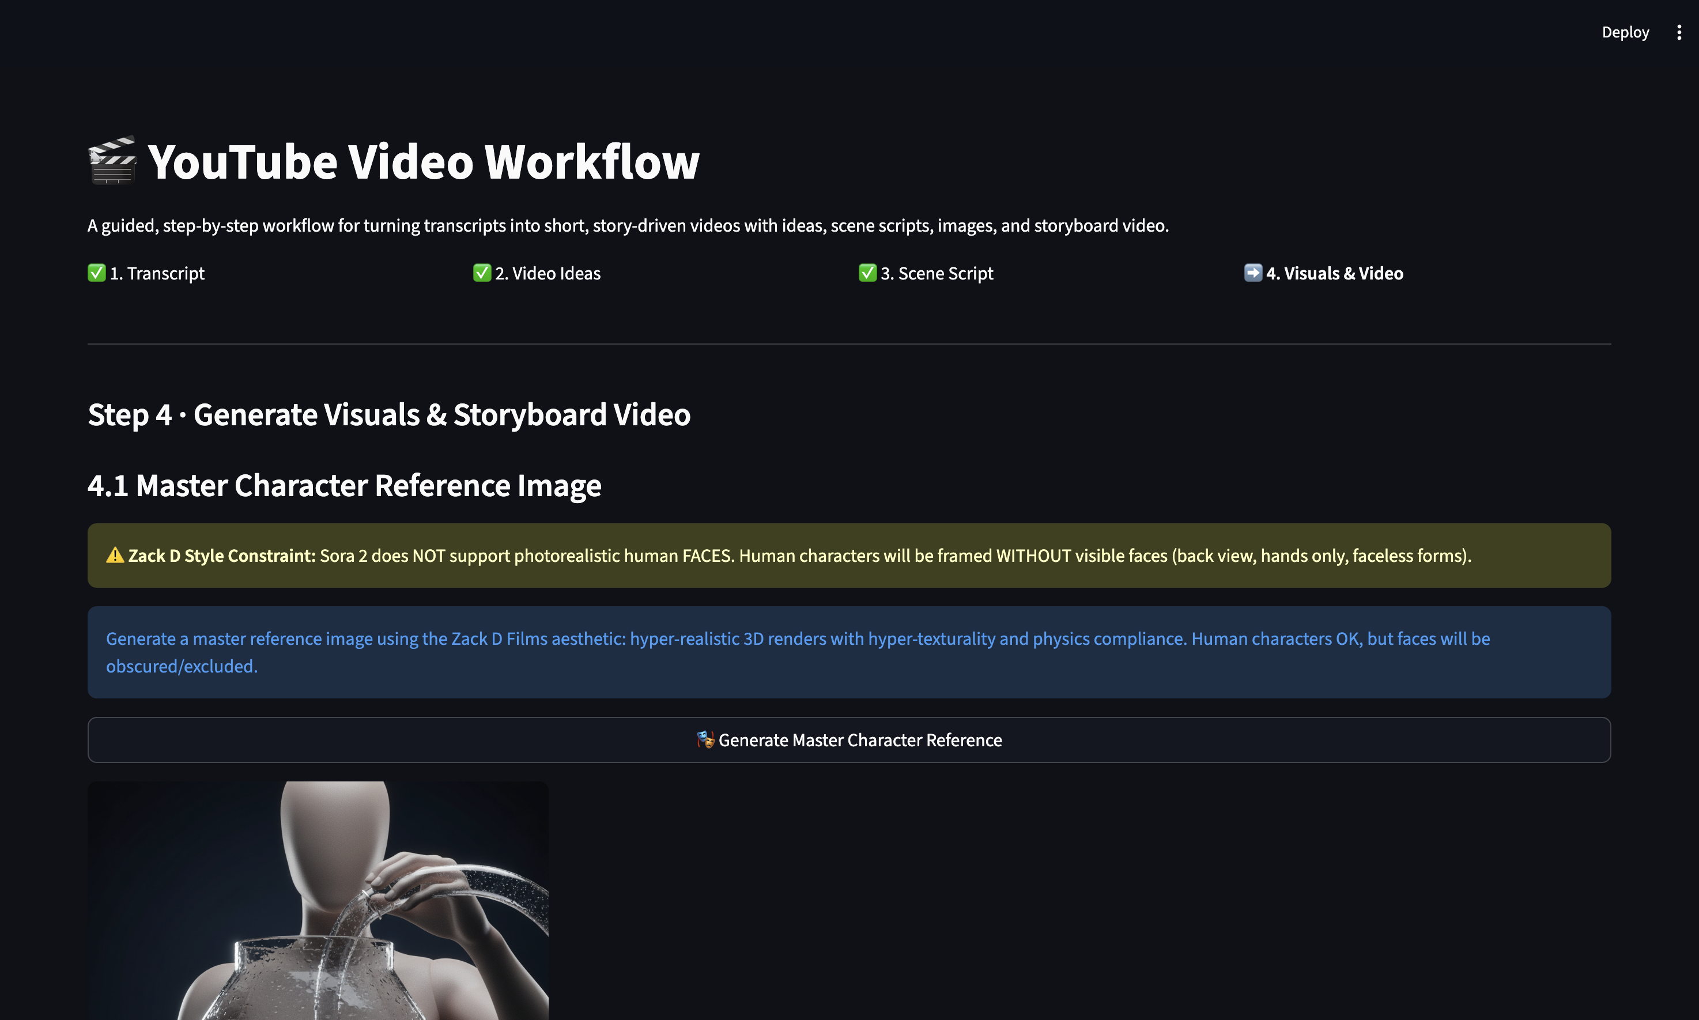
Task: Click the clapperboard icon beside the title
Action: tap(112, 161)
